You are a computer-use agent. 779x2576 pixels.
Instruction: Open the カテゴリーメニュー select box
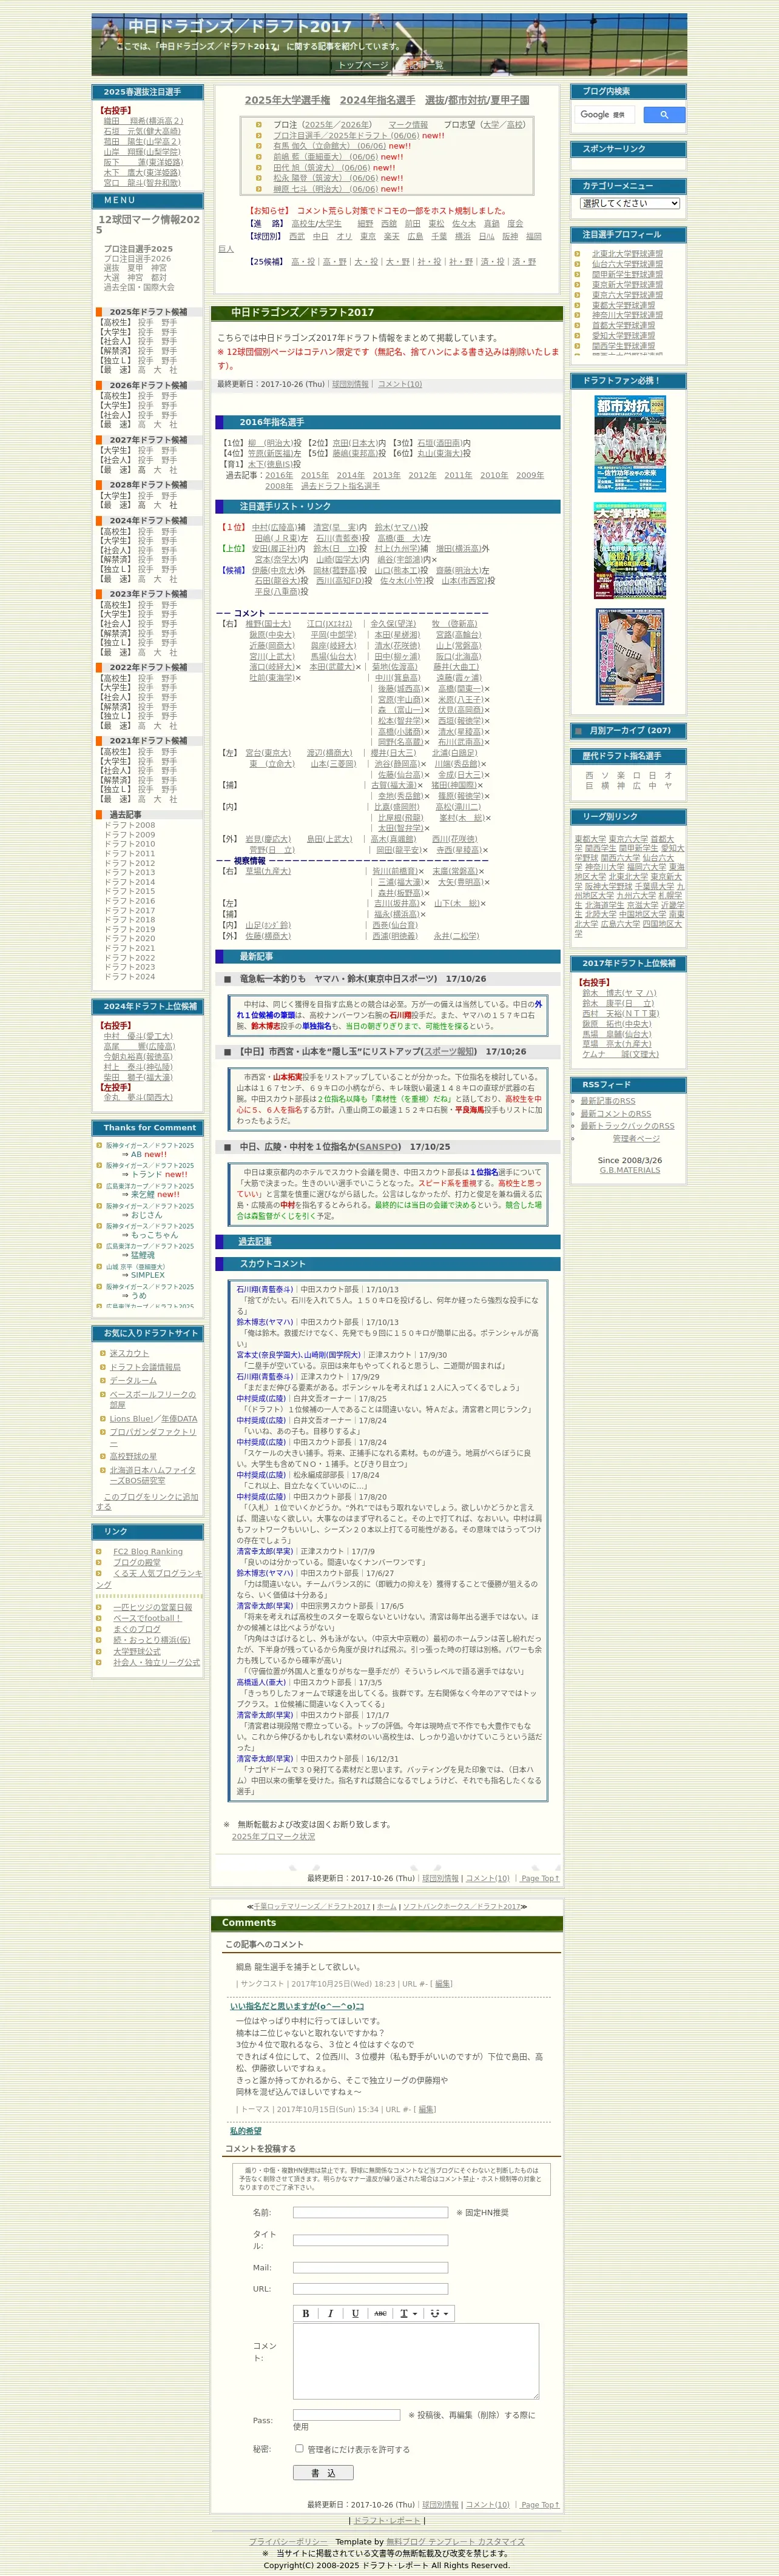point(630,203)
